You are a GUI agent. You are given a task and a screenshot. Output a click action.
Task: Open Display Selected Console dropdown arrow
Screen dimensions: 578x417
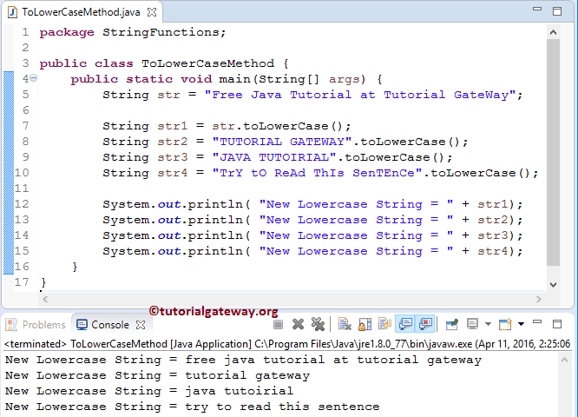tap(488, 324)
